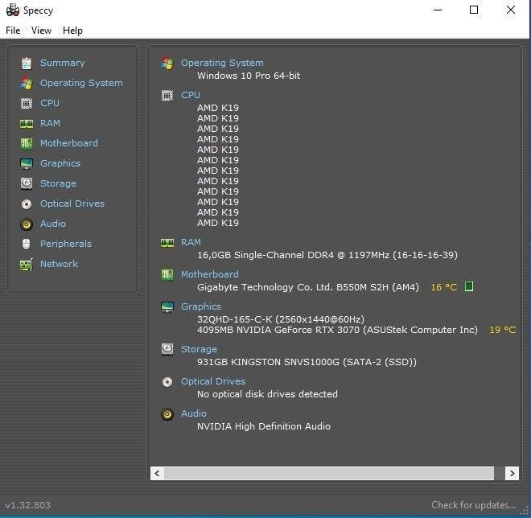Select the Storage drive icon in sidebar
The height and width of the screenshot is (518, 531).
(x=27, y=183)
